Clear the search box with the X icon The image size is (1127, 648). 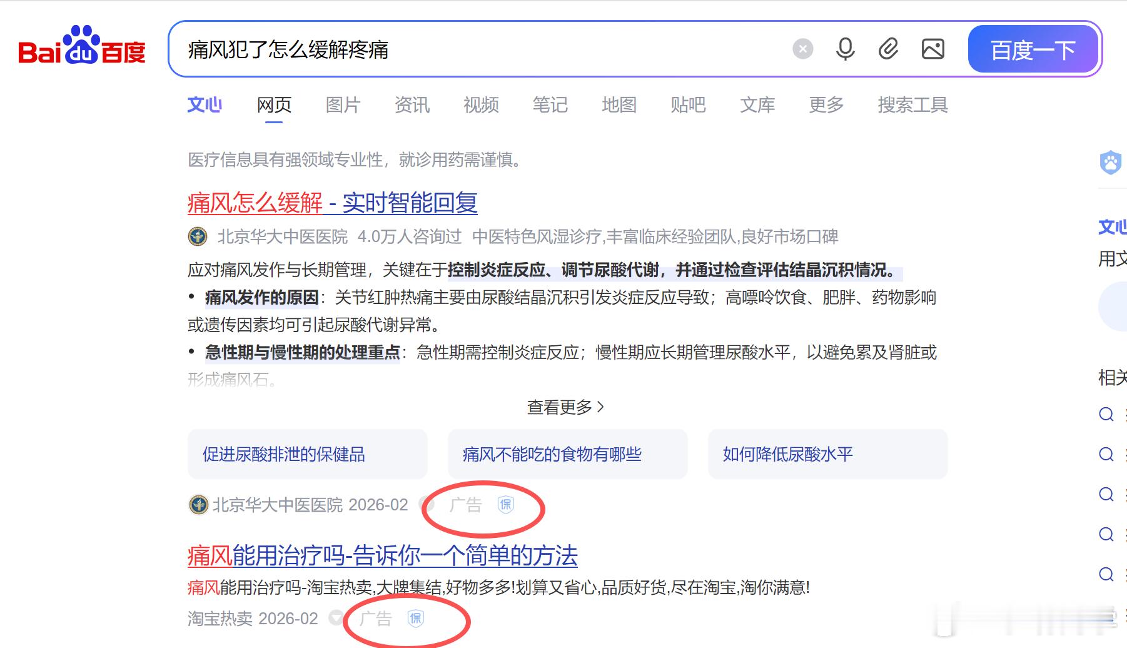803,49
